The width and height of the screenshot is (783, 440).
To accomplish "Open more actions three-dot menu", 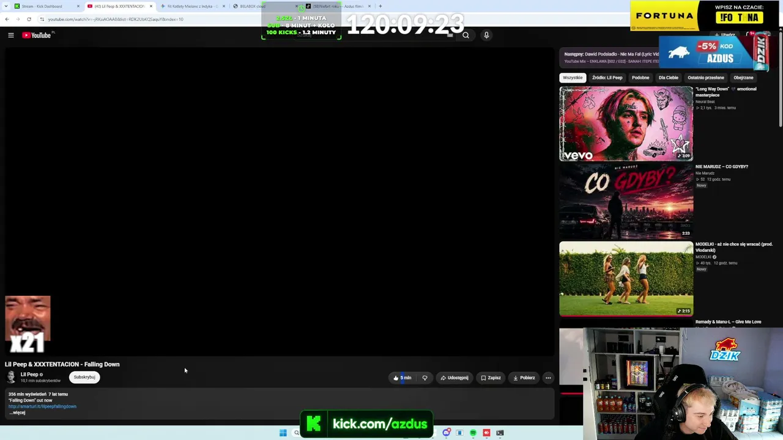I will (x=548, y=378).
